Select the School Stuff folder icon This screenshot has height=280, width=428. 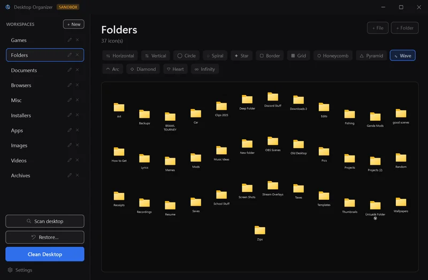click(221, 195)
